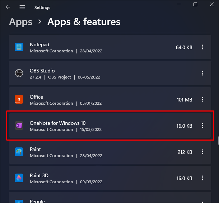Click OneNote's 16.0 KB size
The image size is (219, 203).
pos(184,126)
